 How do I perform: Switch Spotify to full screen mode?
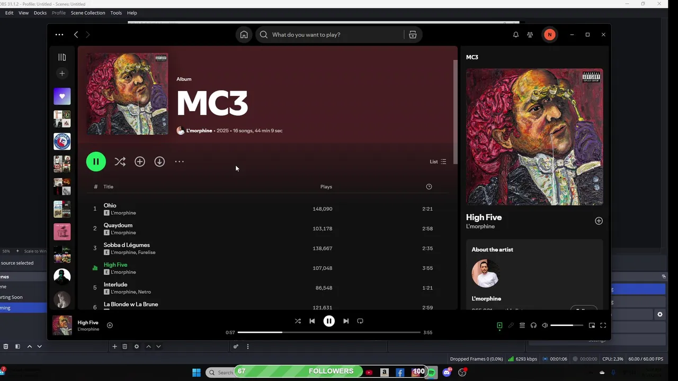(x=603, y=325)
